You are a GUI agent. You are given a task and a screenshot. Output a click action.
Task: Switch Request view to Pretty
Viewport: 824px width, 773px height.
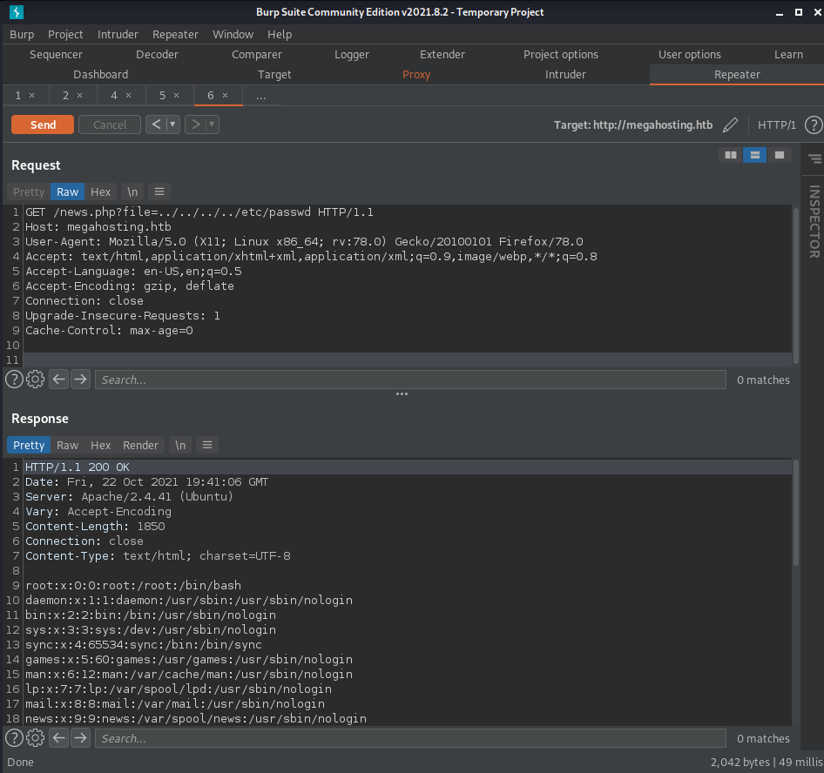pos(29,192)
